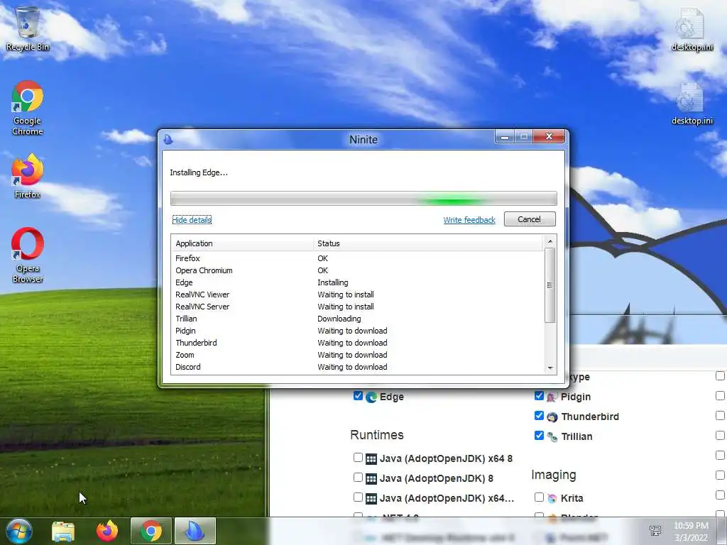Click the Ninite title bar app icon

(168, 139)
